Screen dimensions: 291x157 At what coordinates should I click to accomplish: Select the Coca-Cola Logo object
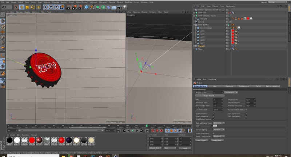coord(206,28)
